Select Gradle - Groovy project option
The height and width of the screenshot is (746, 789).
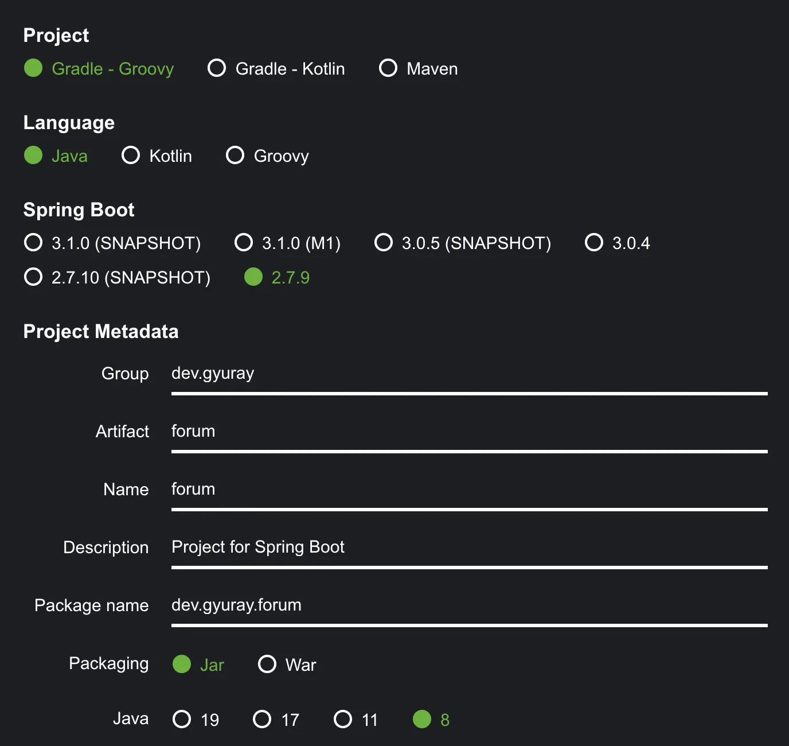coord(33,68)
